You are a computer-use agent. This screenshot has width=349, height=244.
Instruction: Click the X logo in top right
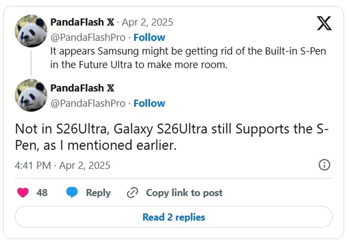[324, 23]
